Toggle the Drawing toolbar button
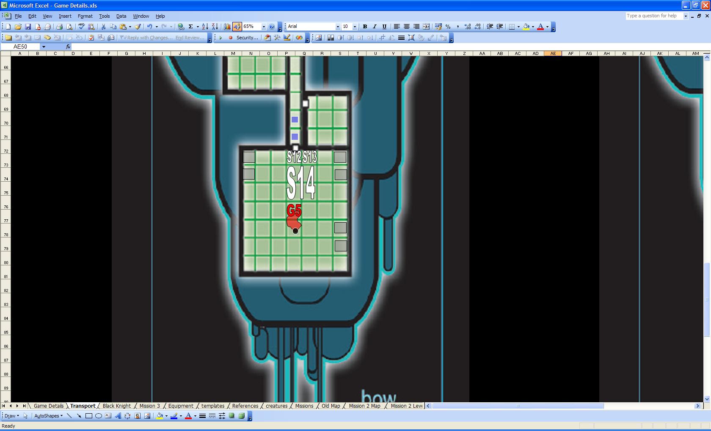This screenshot has width=711, height=431. pyautogui.click(x=237, y=27)
